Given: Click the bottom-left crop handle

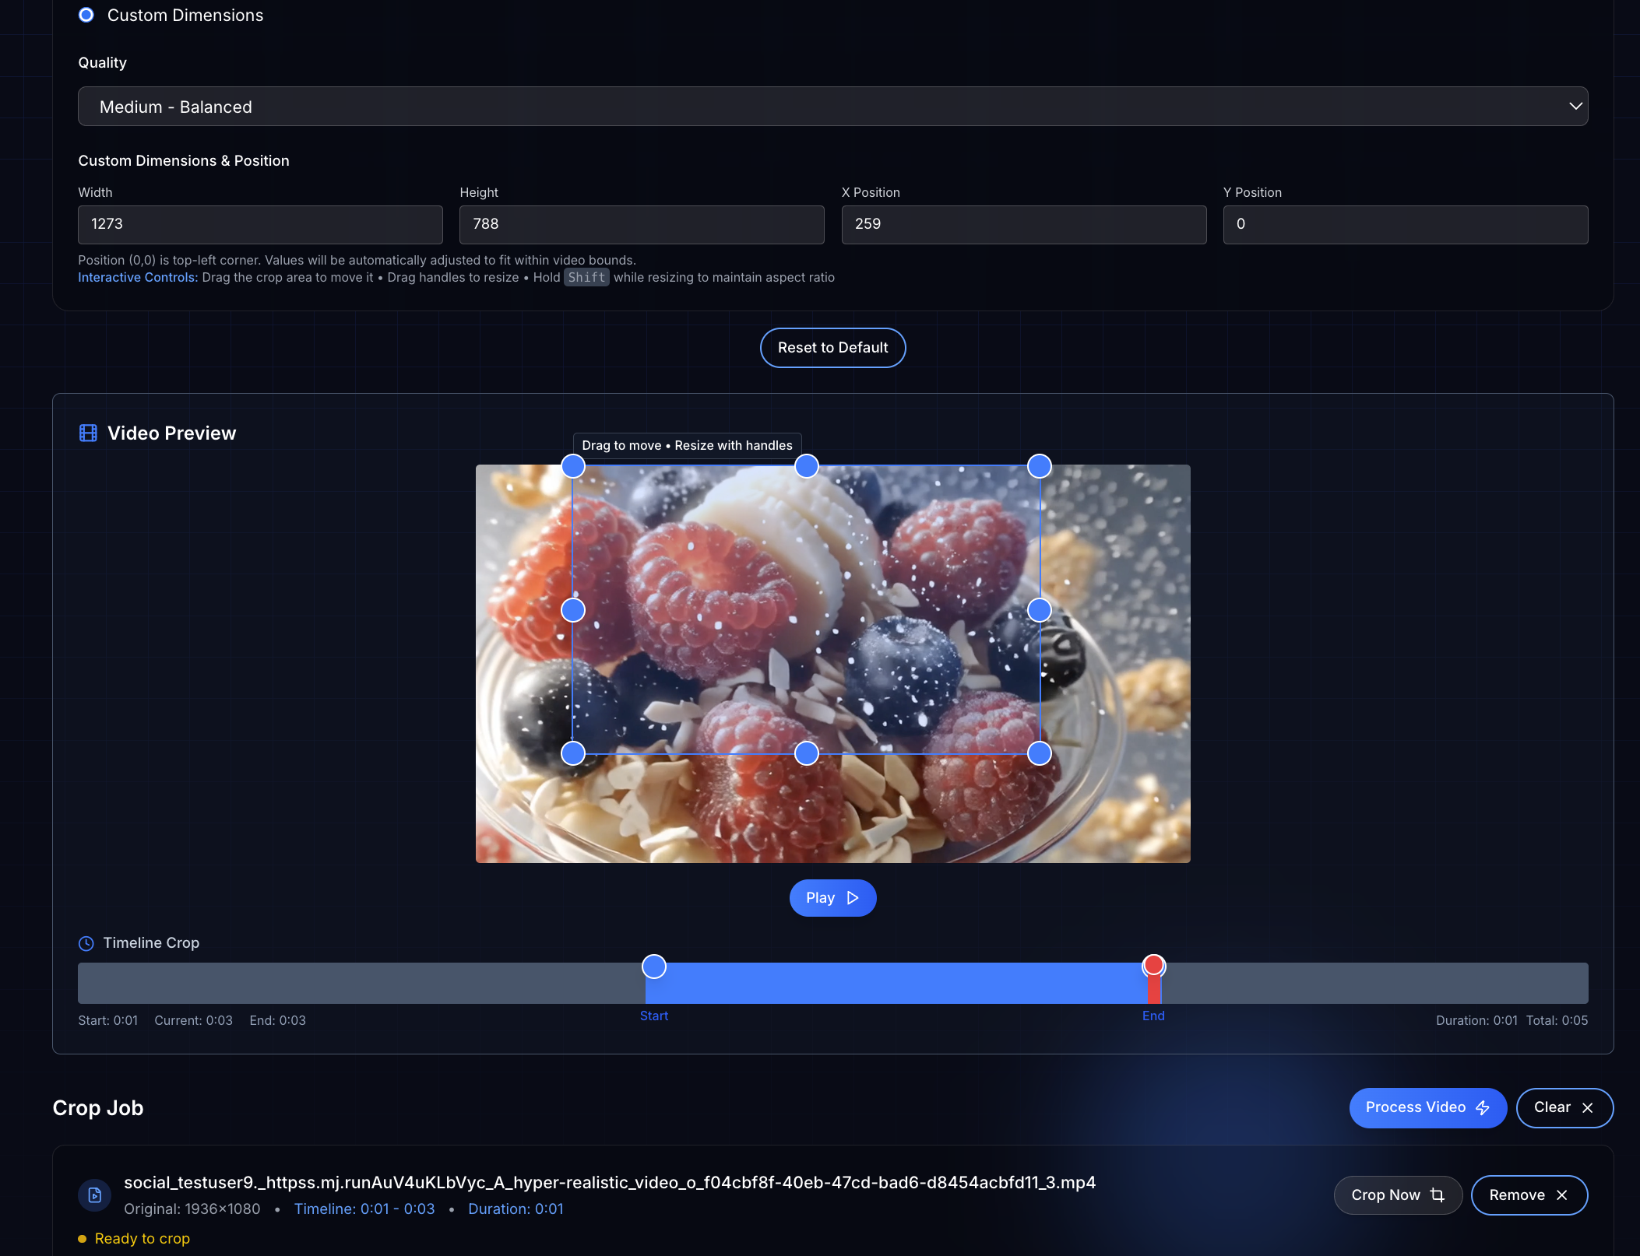Looking at the screenshot, I should 573,753.
